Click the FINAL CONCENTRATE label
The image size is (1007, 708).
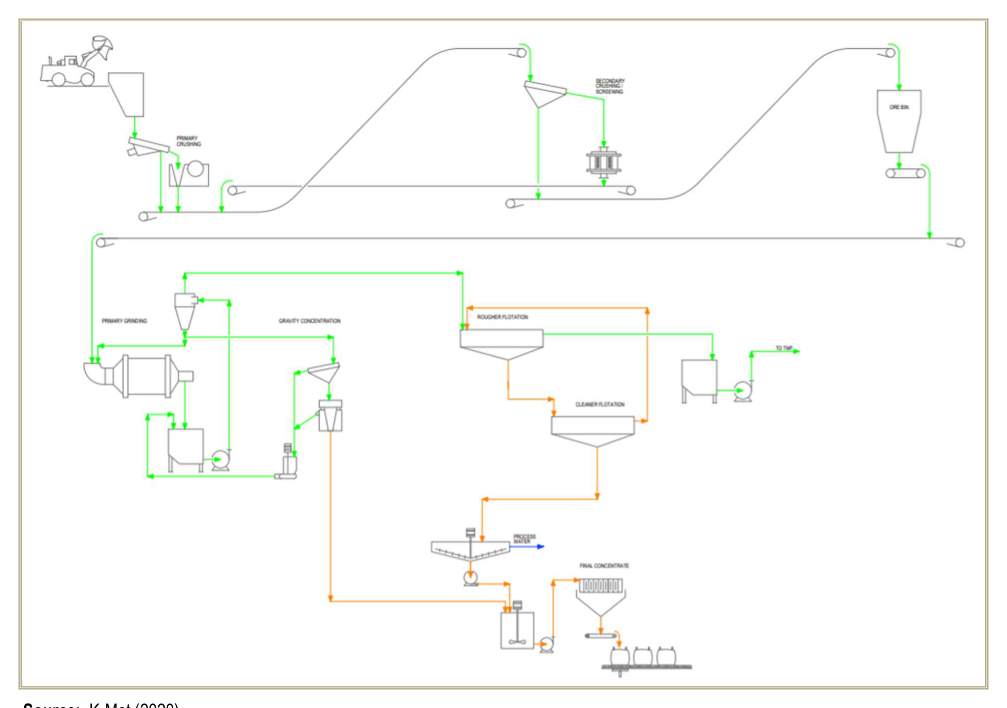click(604, 566)
